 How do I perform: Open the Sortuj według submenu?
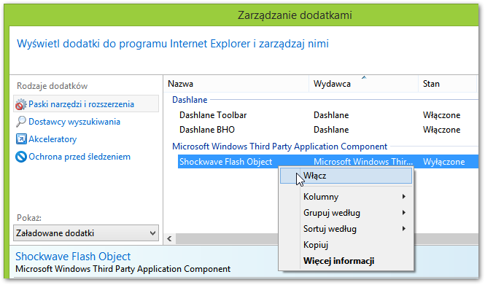point(346,229)
